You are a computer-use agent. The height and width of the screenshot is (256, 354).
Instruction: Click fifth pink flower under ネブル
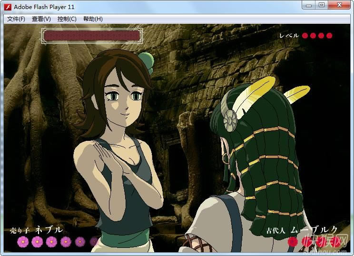click(80, 242)
